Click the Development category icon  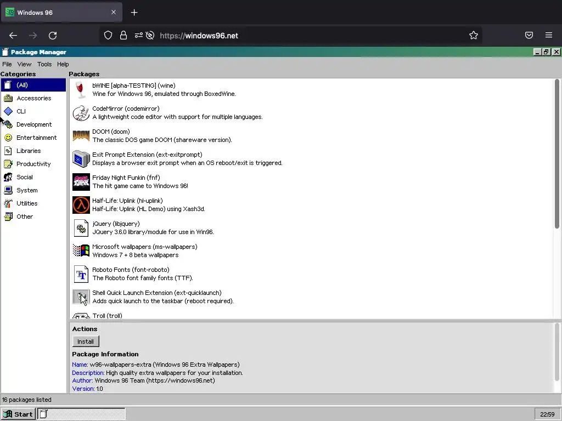coord(8,124)
